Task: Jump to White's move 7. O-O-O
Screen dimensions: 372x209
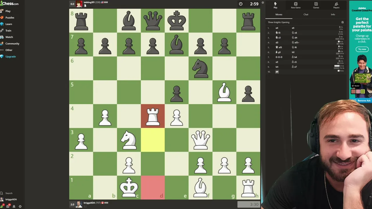Action: point(279,57)
